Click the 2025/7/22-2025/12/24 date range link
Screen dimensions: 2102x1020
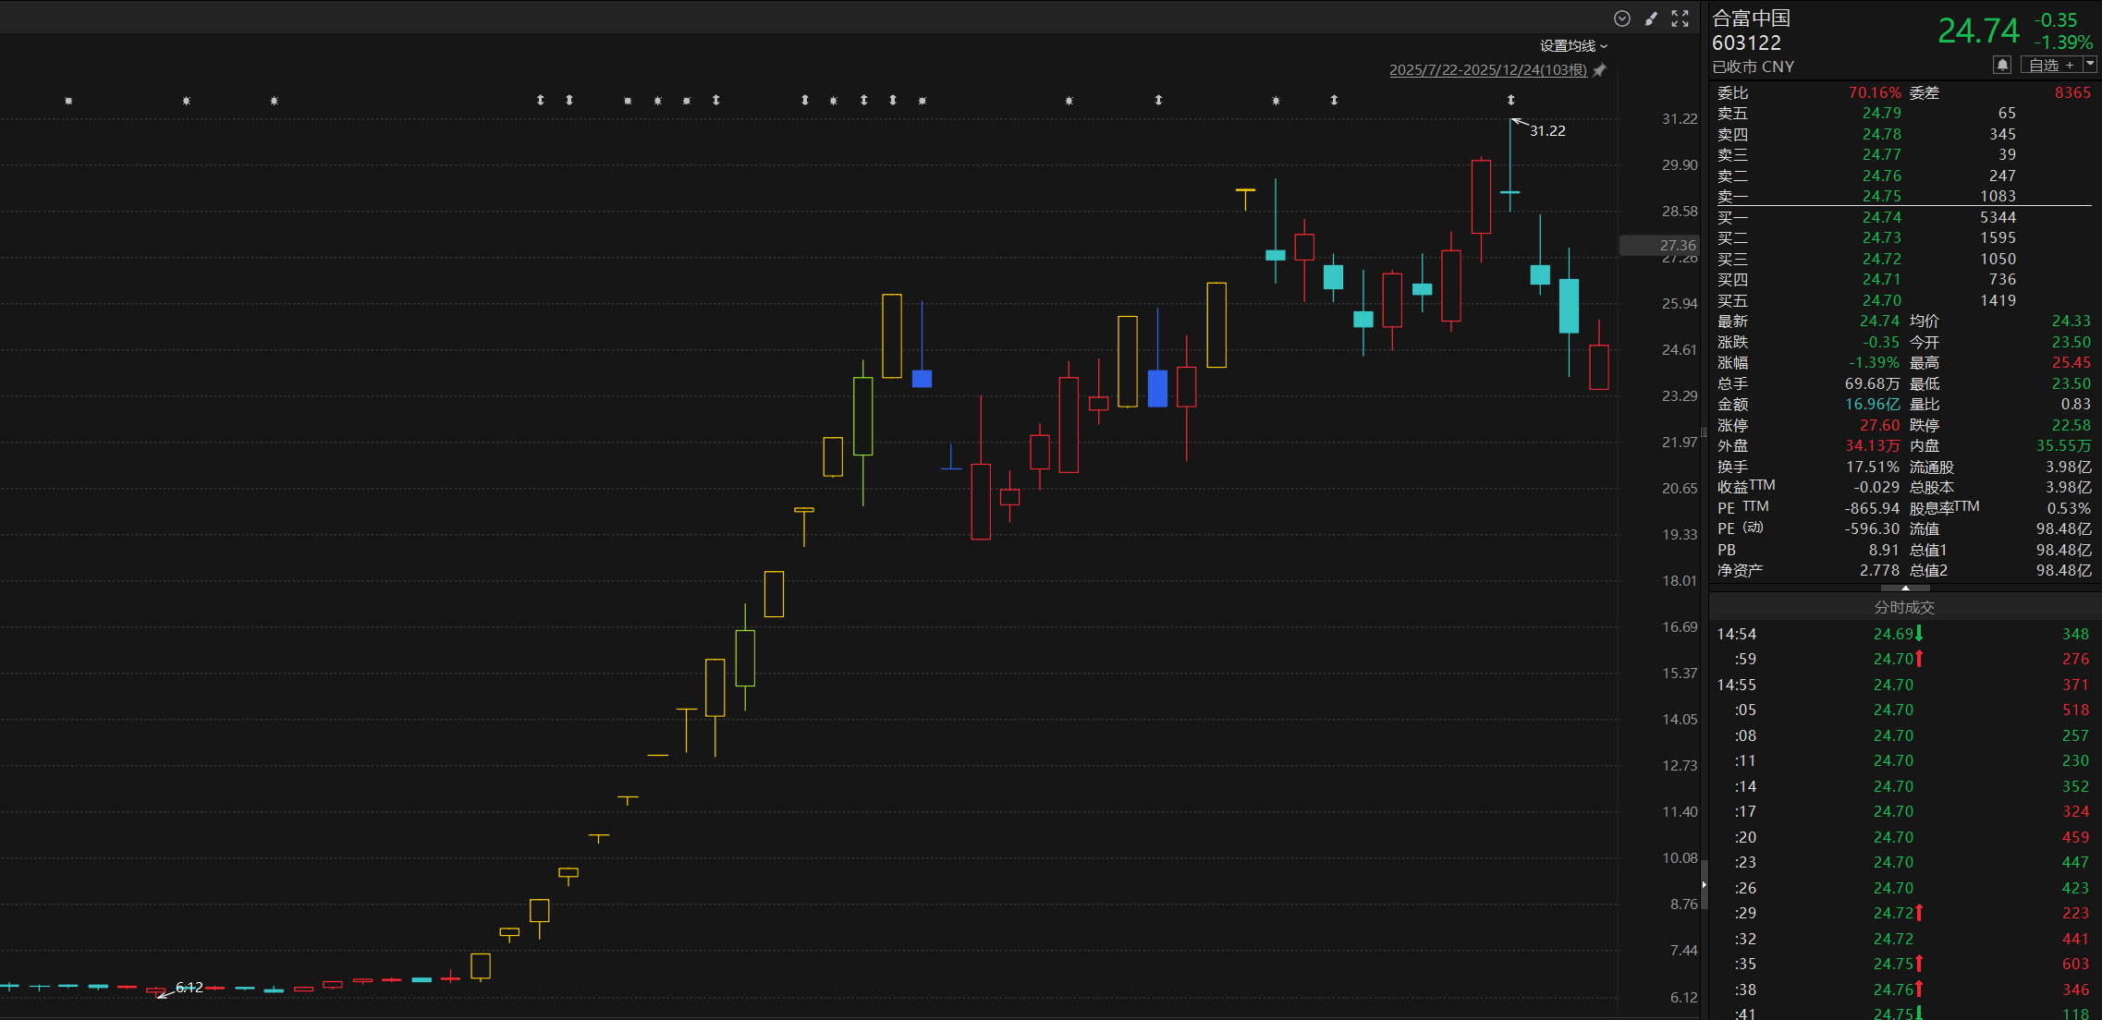(x=1487, y=70)
